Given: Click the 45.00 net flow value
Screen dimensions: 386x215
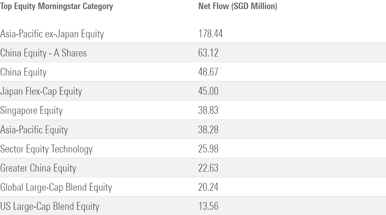Looking at the screenshot, I should coord(208,91).
